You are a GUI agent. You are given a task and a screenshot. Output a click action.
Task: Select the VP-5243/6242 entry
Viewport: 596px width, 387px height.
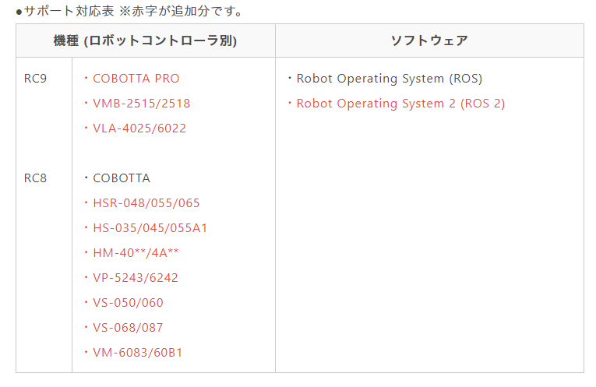[140, 278]
